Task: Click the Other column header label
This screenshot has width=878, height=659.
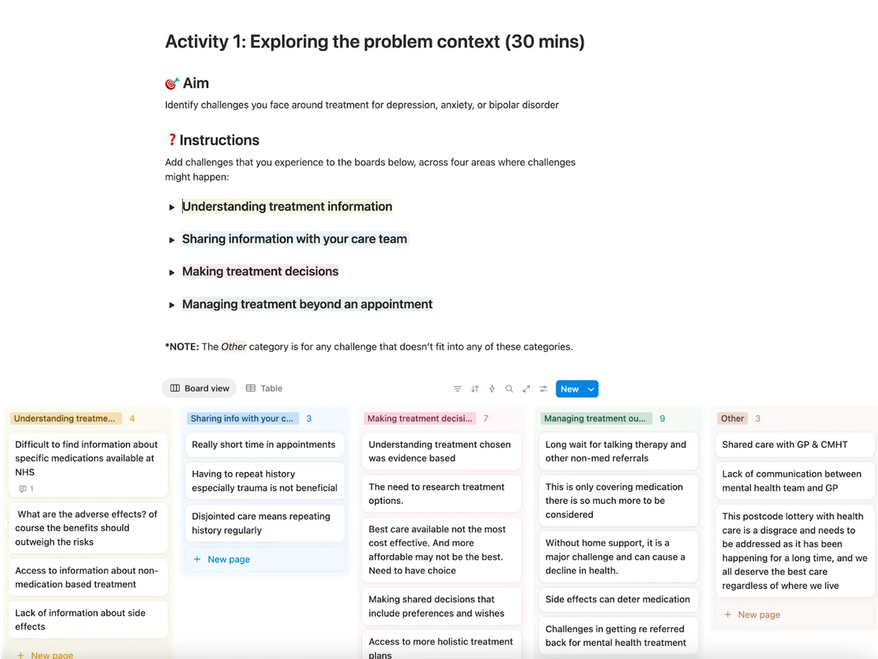Action: pyautogui.click(x=732, y=418)
